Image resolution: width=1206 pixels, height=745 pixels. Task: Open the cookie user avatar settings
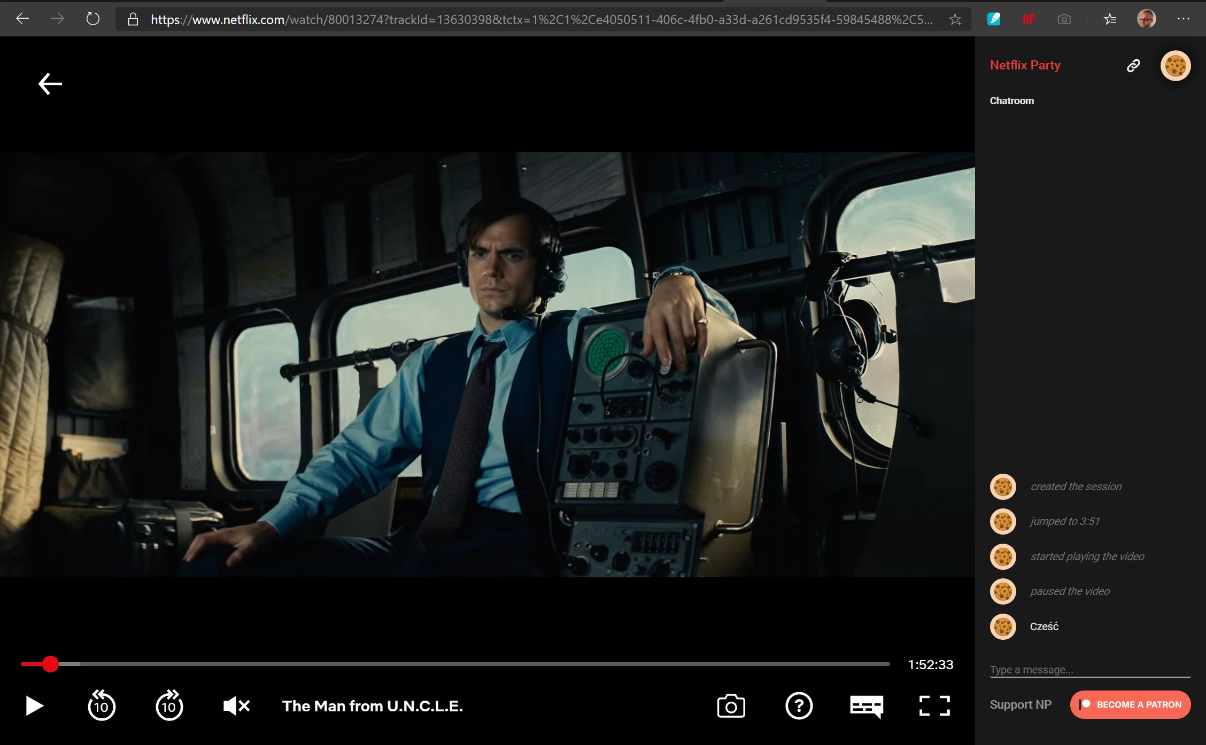1175,66
